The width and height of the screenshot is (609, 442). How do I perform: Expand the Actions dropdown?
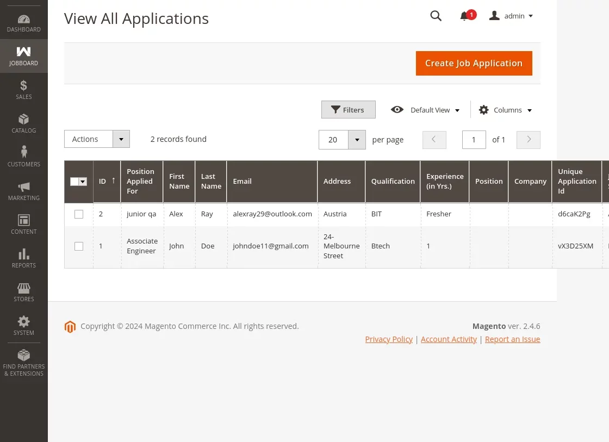click(x=121, y=139)
